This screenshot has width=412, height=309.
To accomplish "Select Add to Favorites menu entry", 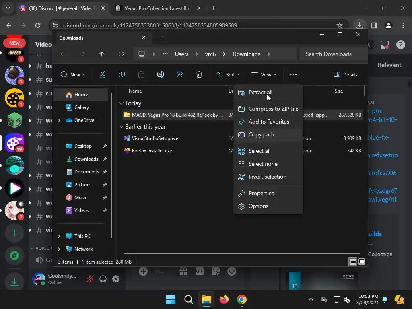I will coord(268,122).
